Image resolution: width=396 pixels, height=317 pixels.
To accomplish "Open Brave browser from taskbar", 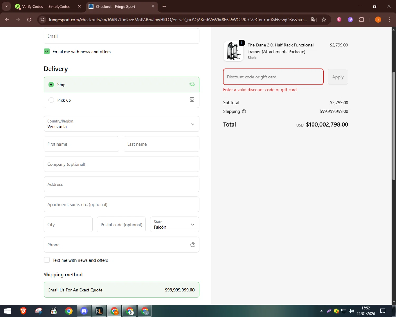I will pos(23,311).
